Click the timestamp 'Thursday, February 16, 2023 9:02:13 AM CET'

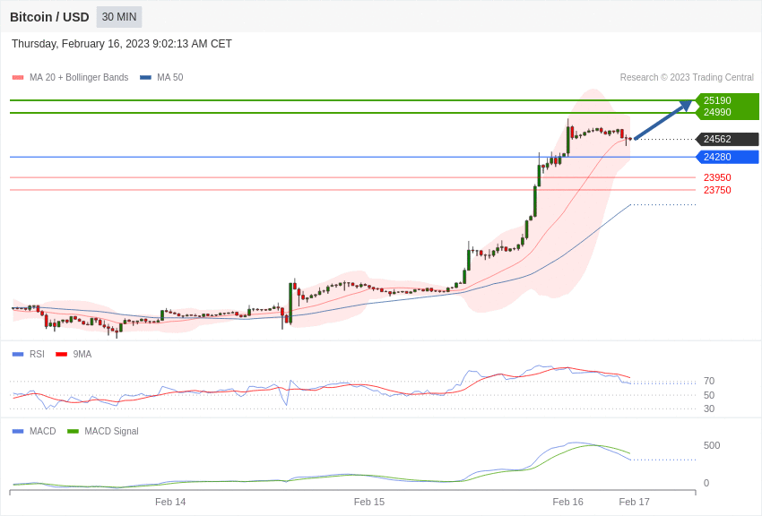[x=122, y=44]
